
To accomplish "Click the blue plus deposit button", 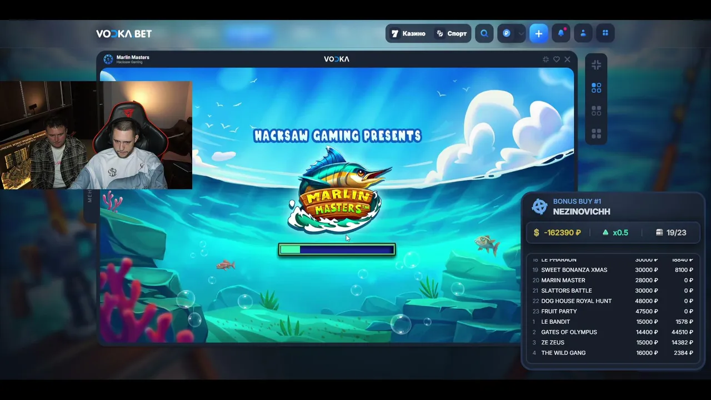I will click(538, 33).
